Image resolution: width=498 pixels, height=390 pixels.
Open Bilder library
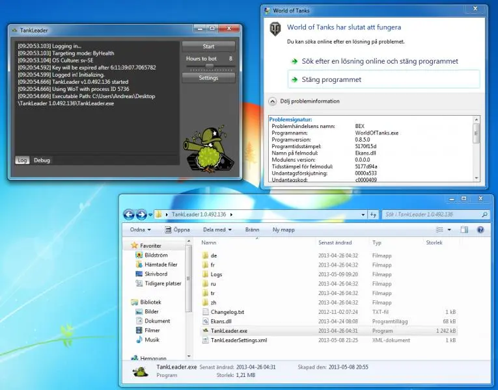coord(152,311)
